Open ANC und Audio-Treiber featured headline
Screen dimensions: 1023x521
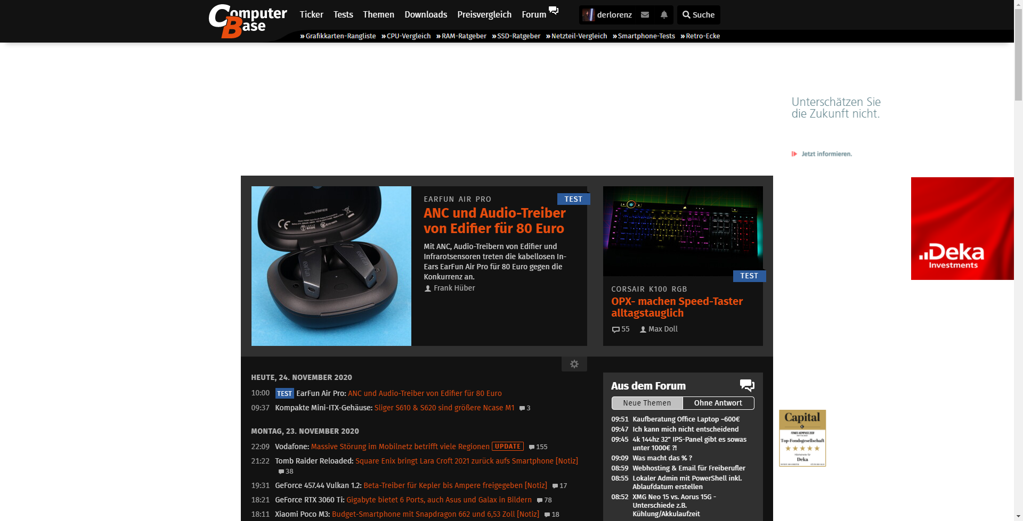click(x=494, y=221)
